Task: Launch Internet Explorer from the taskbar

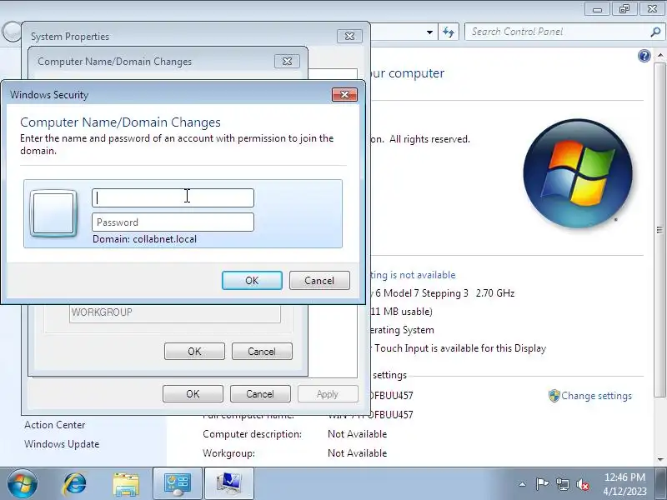Action: (74, 484)
